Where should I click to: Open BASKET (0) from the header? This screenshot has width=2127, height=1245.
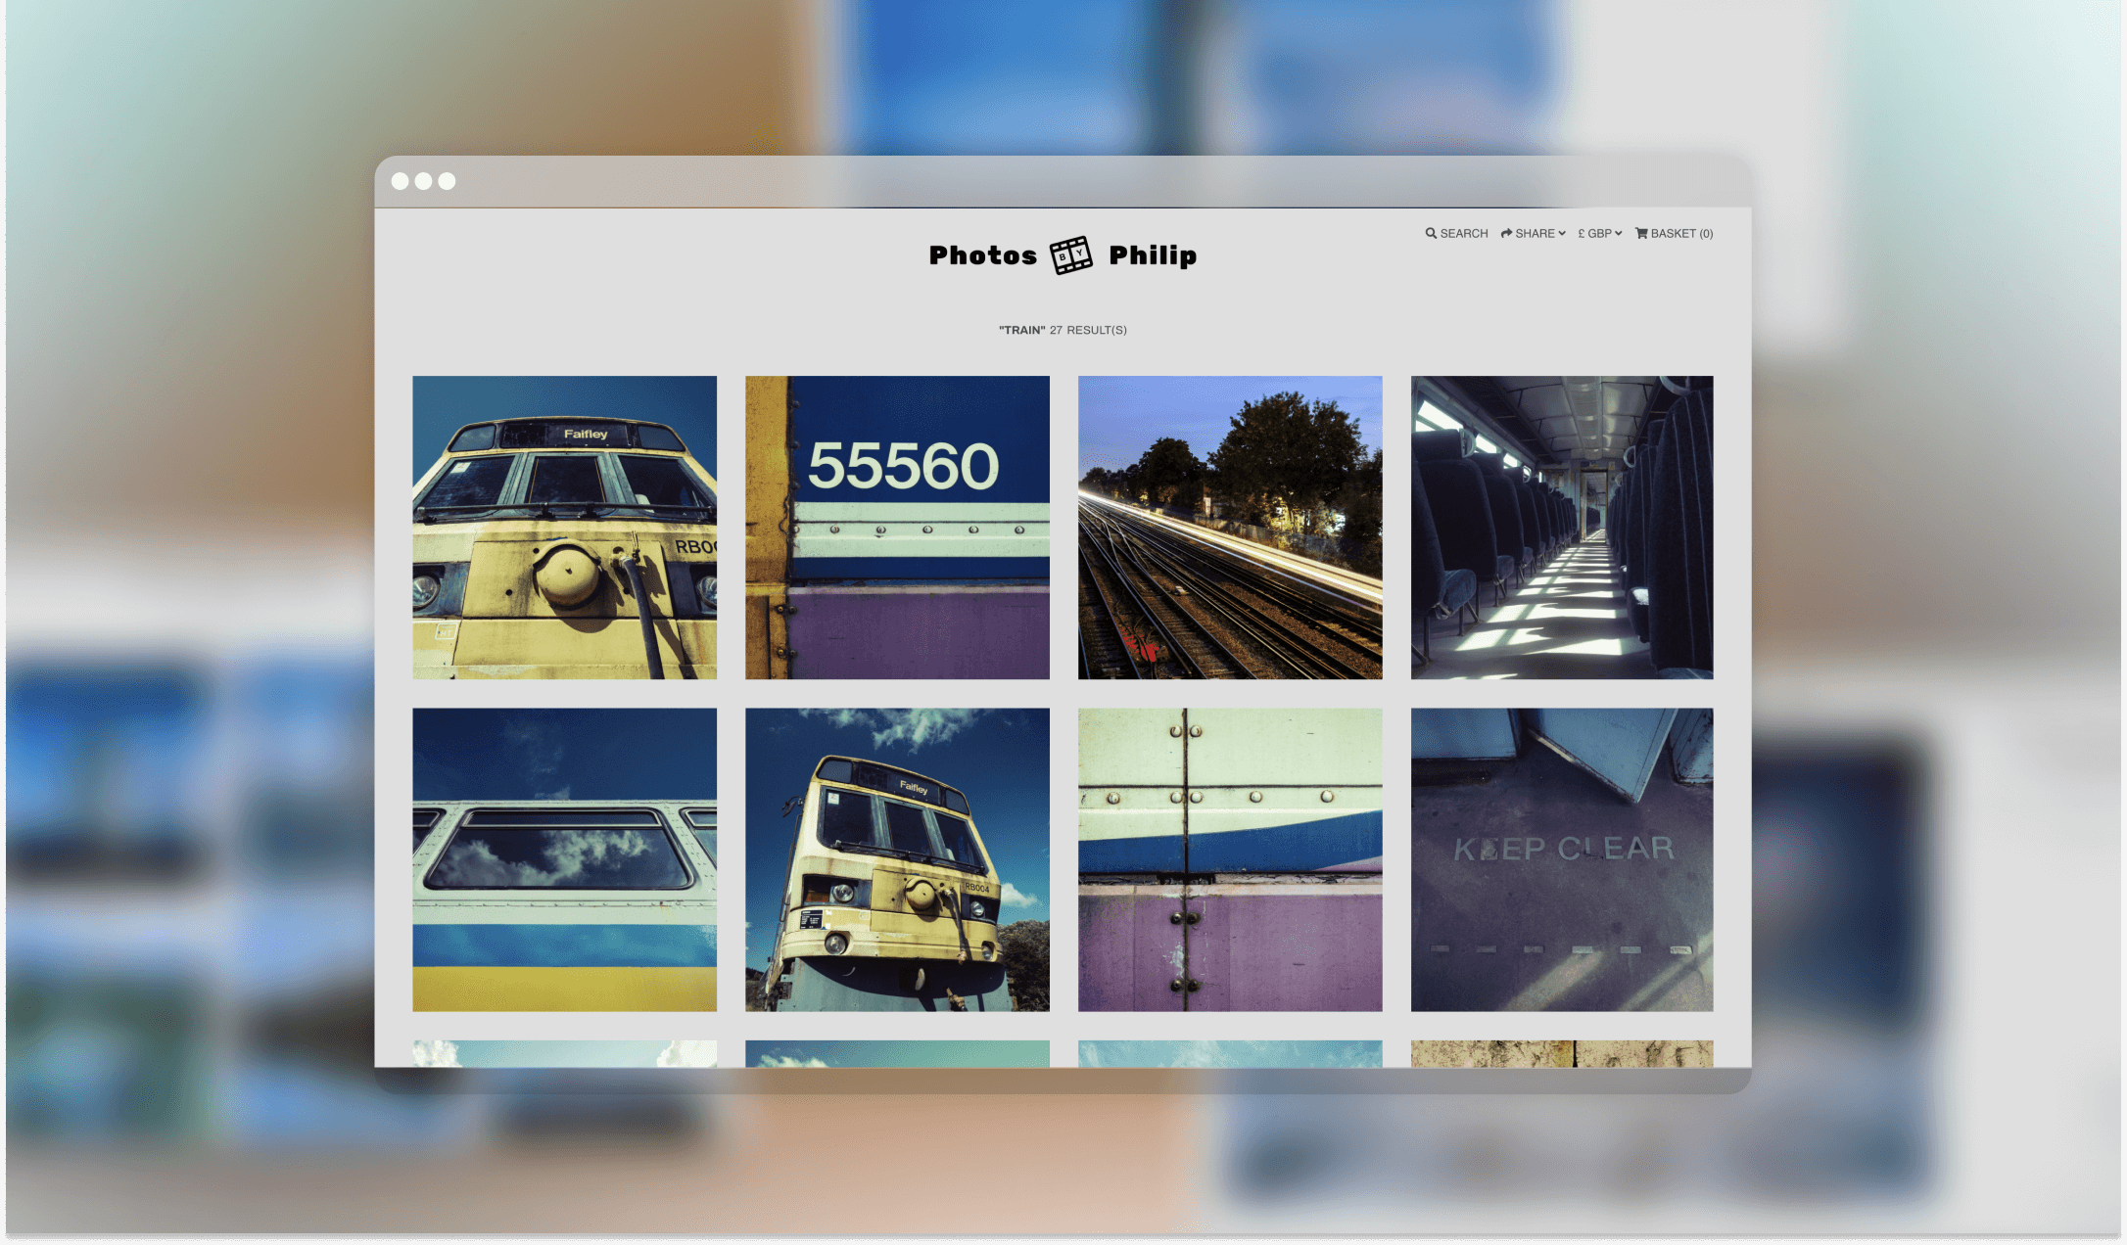(1674, 233)
